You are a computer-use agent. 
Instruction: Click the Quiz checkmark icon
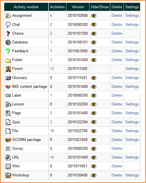tap(8, 122)
